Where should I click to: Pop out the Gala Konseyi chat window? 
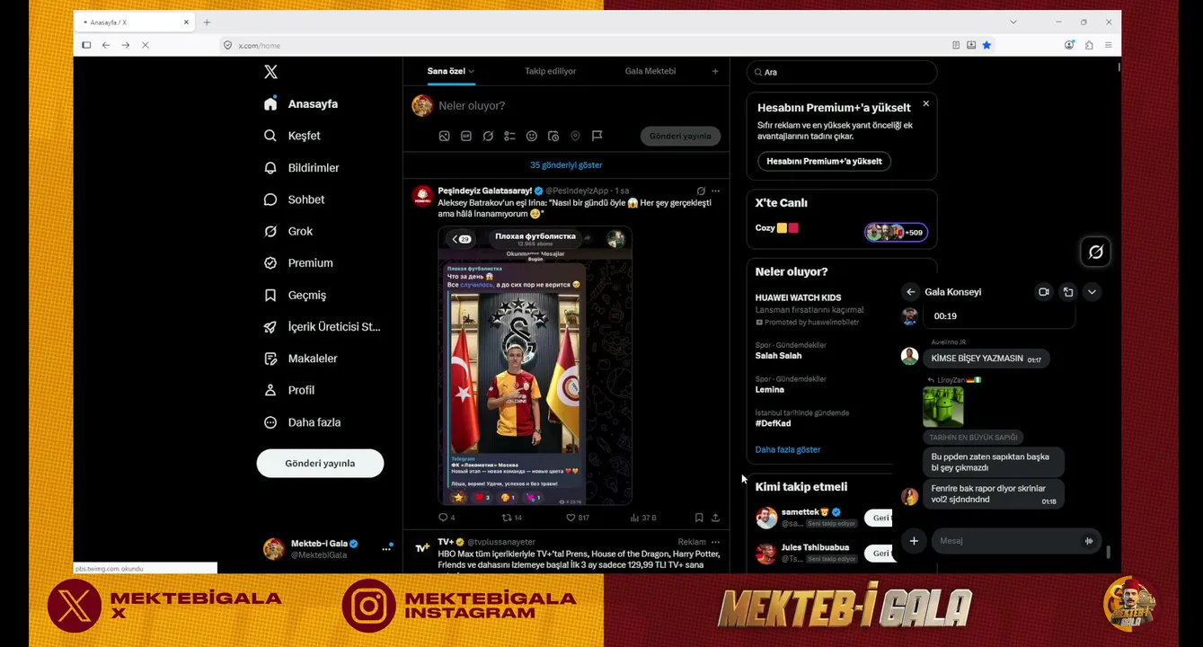click(x=1068, y=292)
